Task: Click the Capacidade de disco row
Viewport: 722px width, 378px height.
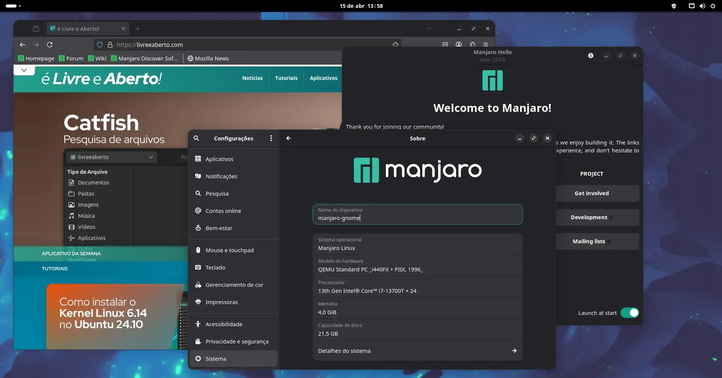Action: (x=417, y=330)
